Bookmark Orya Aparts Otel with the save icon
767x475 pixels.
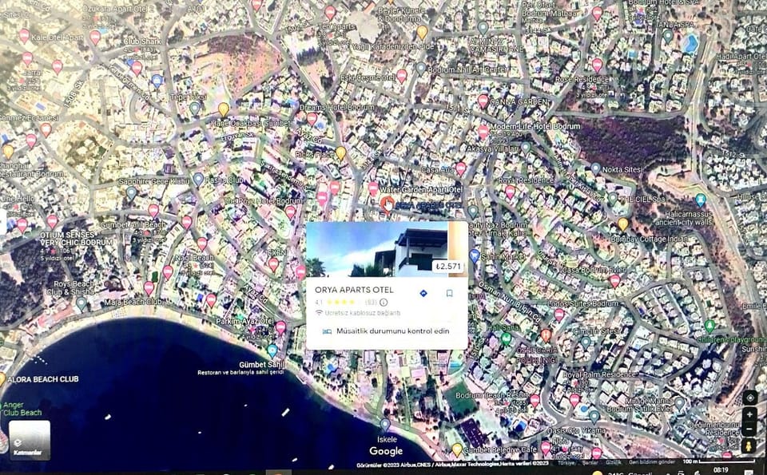(451, 293)
